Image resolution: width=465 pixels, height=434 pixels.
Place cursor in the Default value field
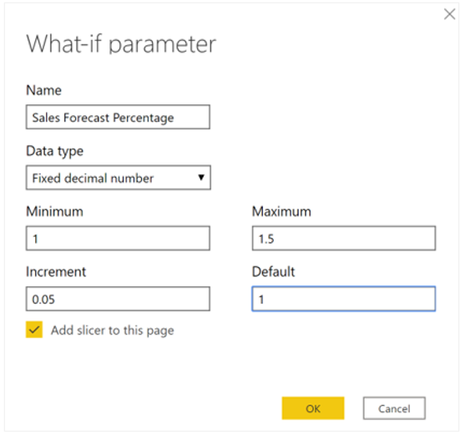344,299
